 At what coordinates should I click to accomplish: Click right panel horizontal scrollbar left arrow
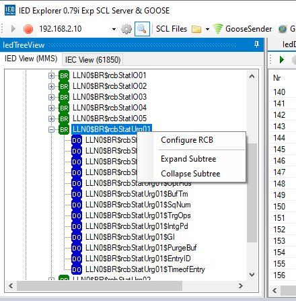(274, 290)
